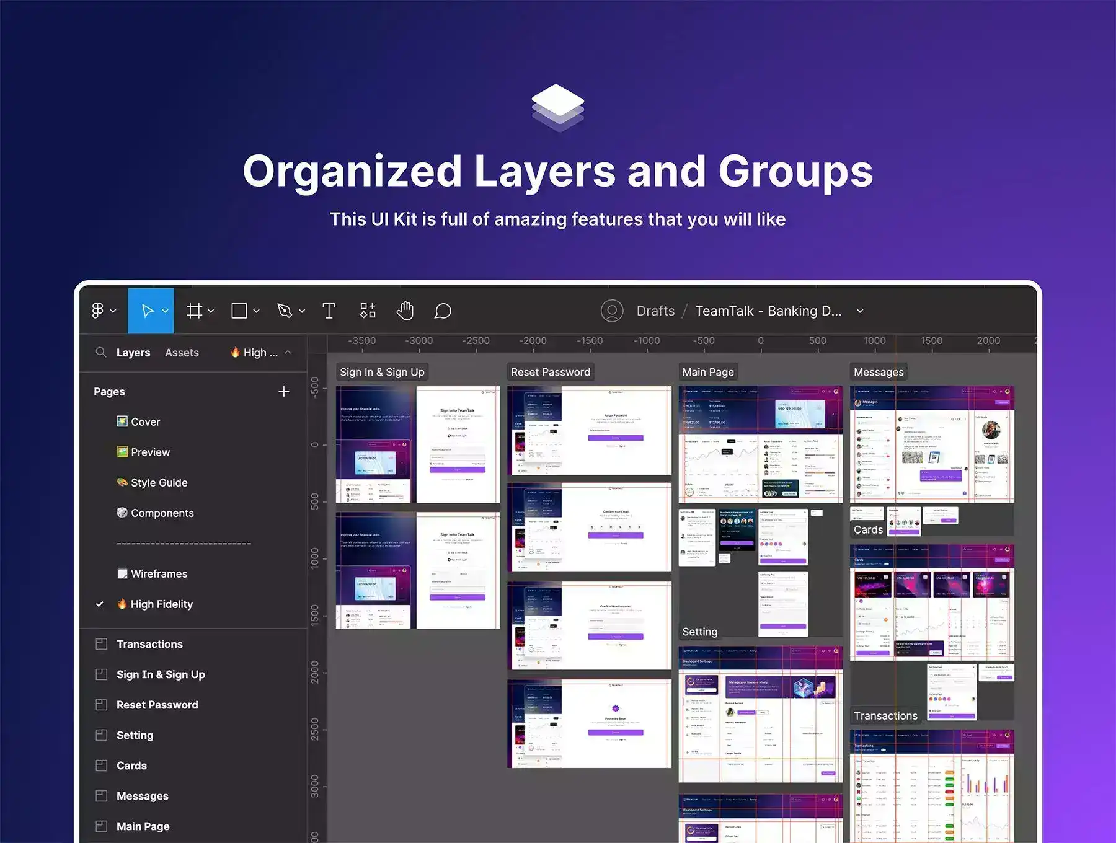Add a new page with plus button
Screen dimensions: 1116x843
click(284, 391)
